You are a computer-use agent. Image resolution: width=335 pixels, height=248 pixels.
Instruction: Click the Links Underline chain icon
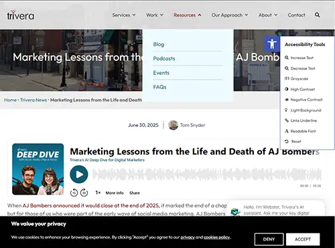tap(287, 120)
